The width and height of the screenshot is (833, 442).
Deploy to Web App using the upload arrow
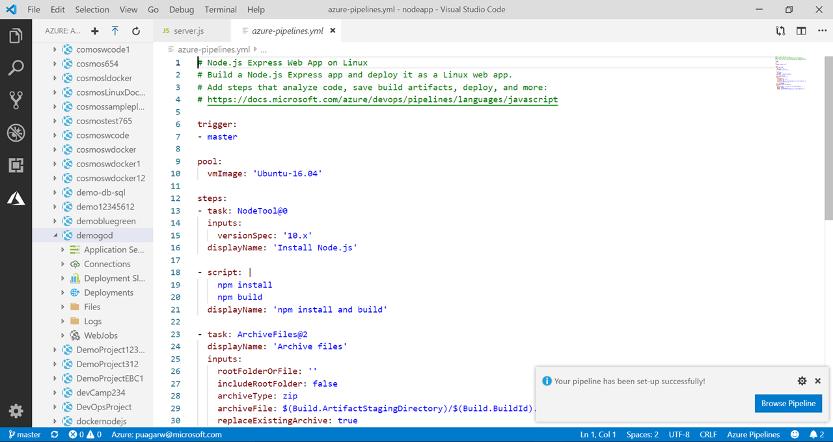point(115,31)
